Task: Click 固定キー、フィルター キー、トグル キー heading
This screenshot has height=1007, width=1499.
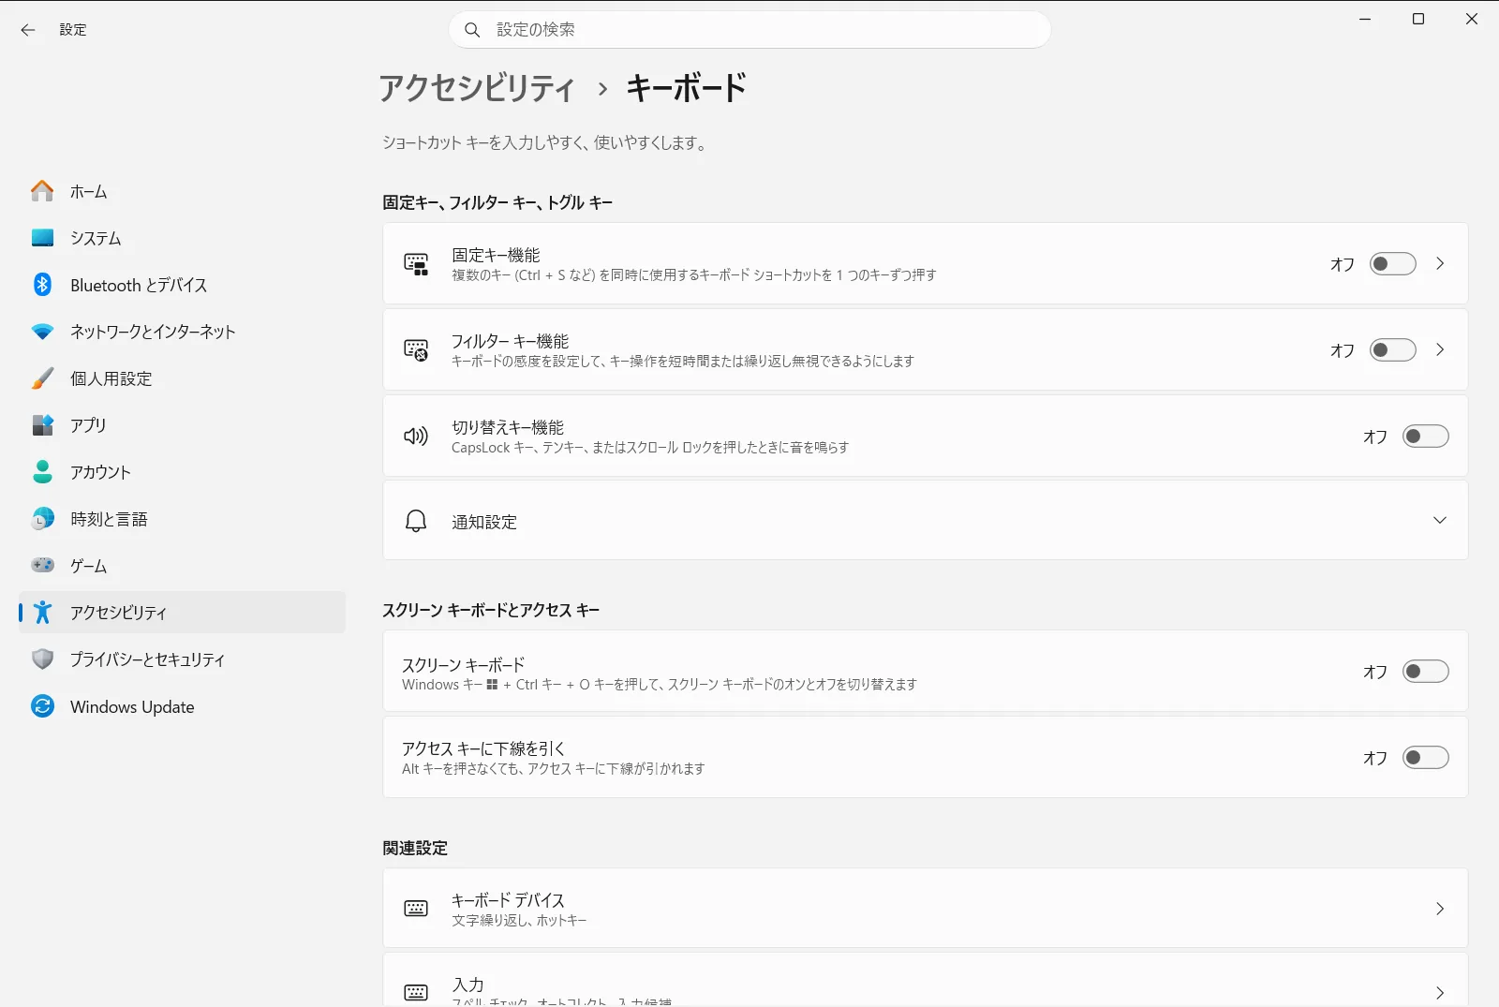Action: [x=497, y=202]
